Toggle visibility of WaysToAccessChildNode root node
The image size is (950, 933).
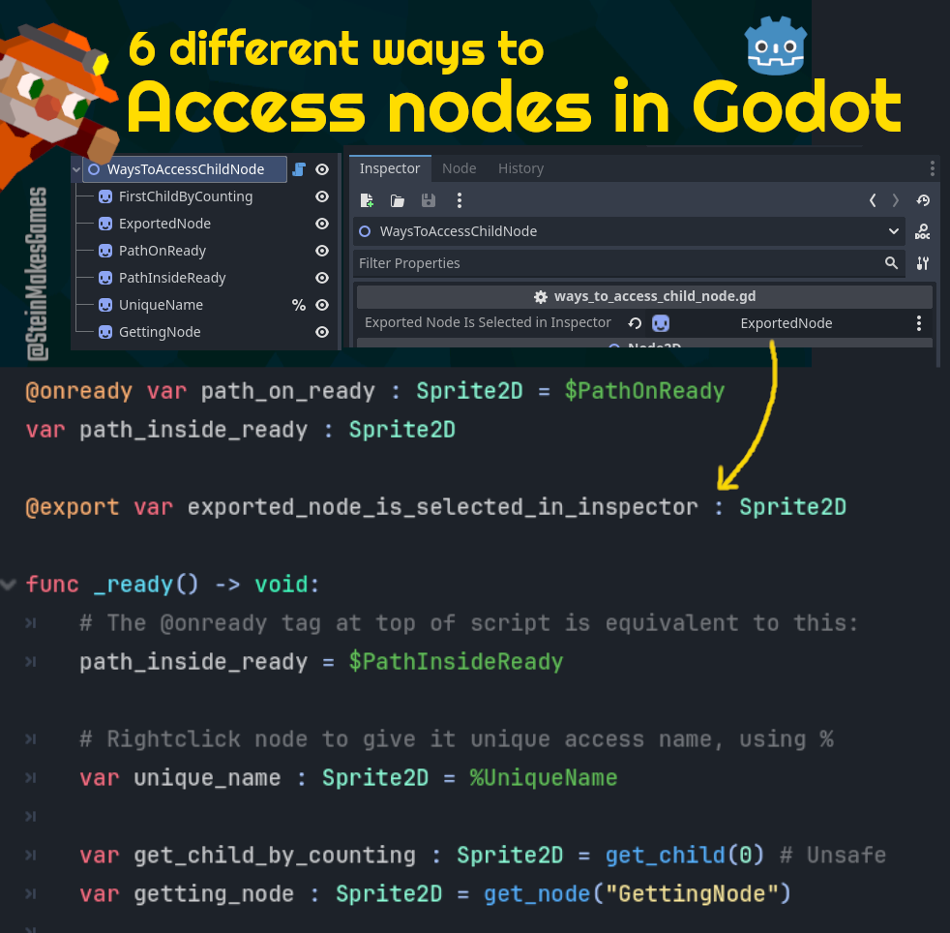click(x=322, y=169)
